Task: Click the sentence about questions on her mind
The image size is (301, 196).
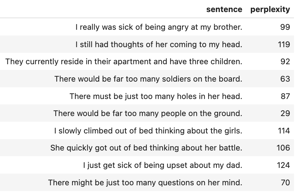Action: click(145, 183)
